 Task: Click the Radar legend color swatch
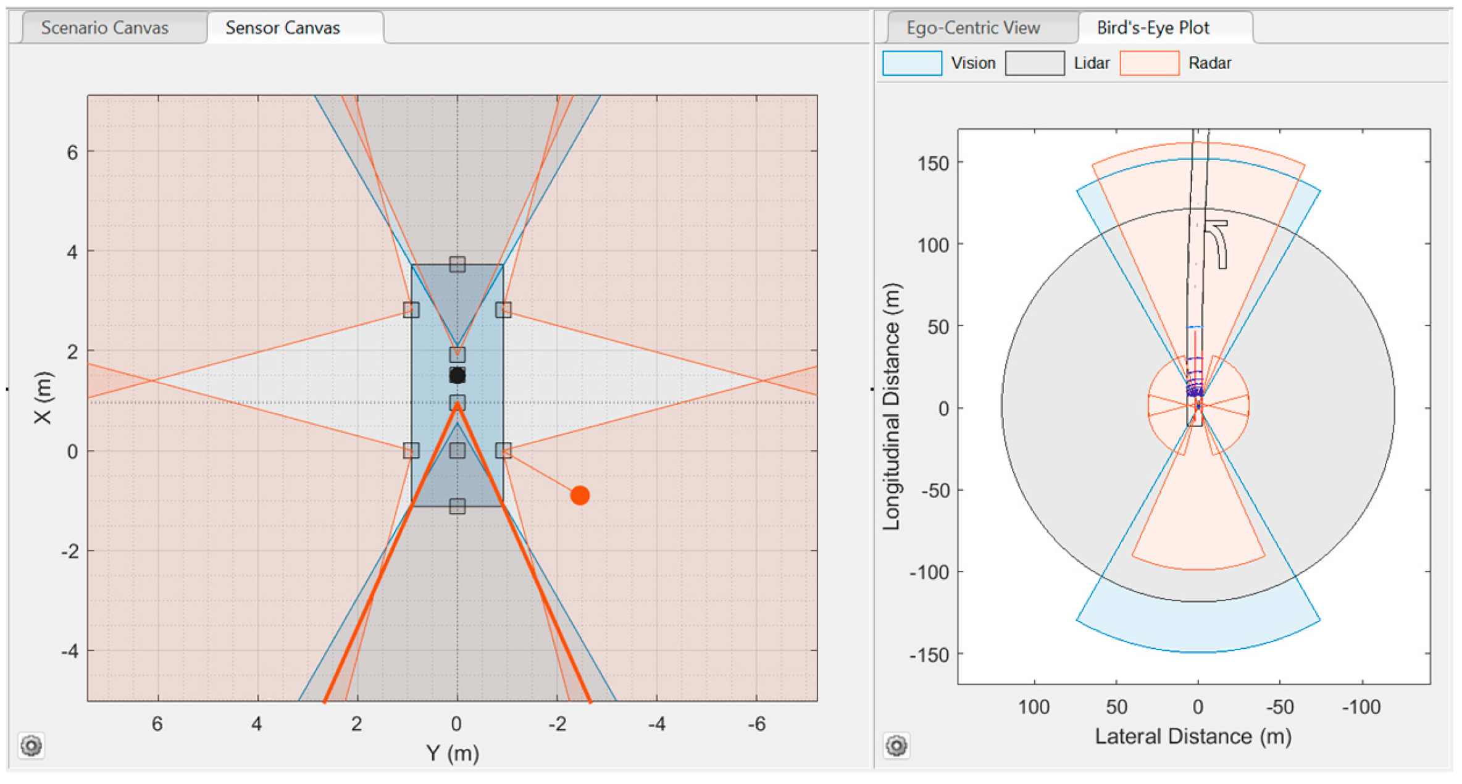(1148, 63)
